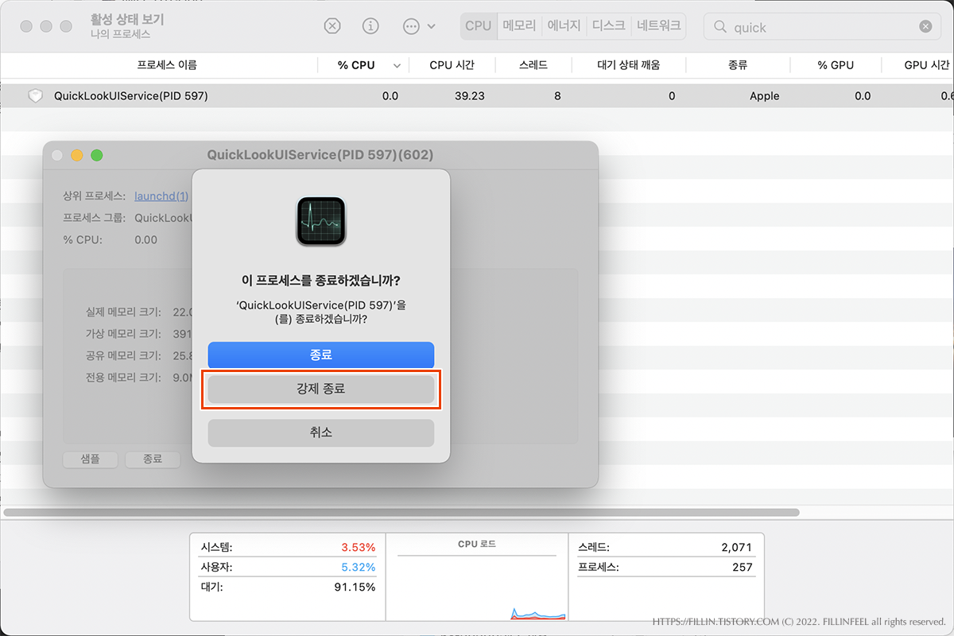Click the stop process toolbar icon
This screenshot has height=636, width=954.
click(332, 26)
